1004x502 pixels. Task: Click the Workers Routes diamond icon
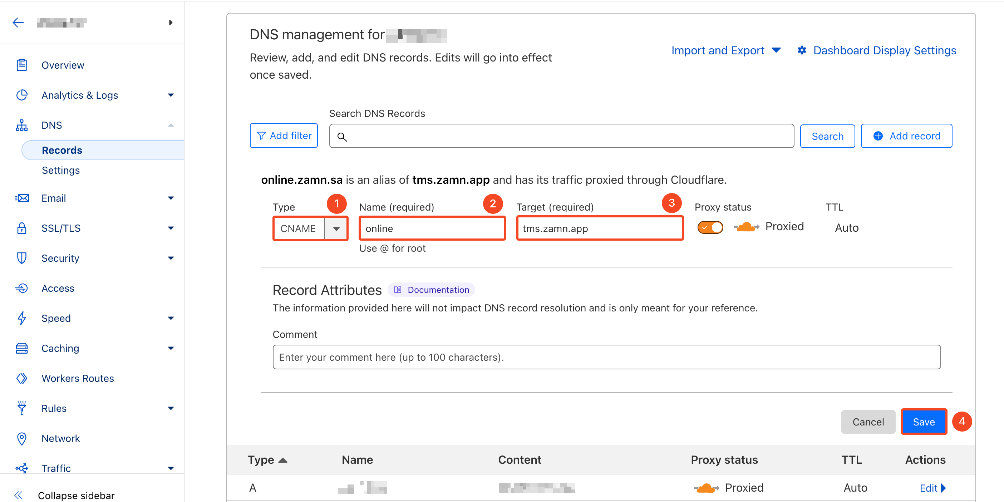tap(22, 378)
